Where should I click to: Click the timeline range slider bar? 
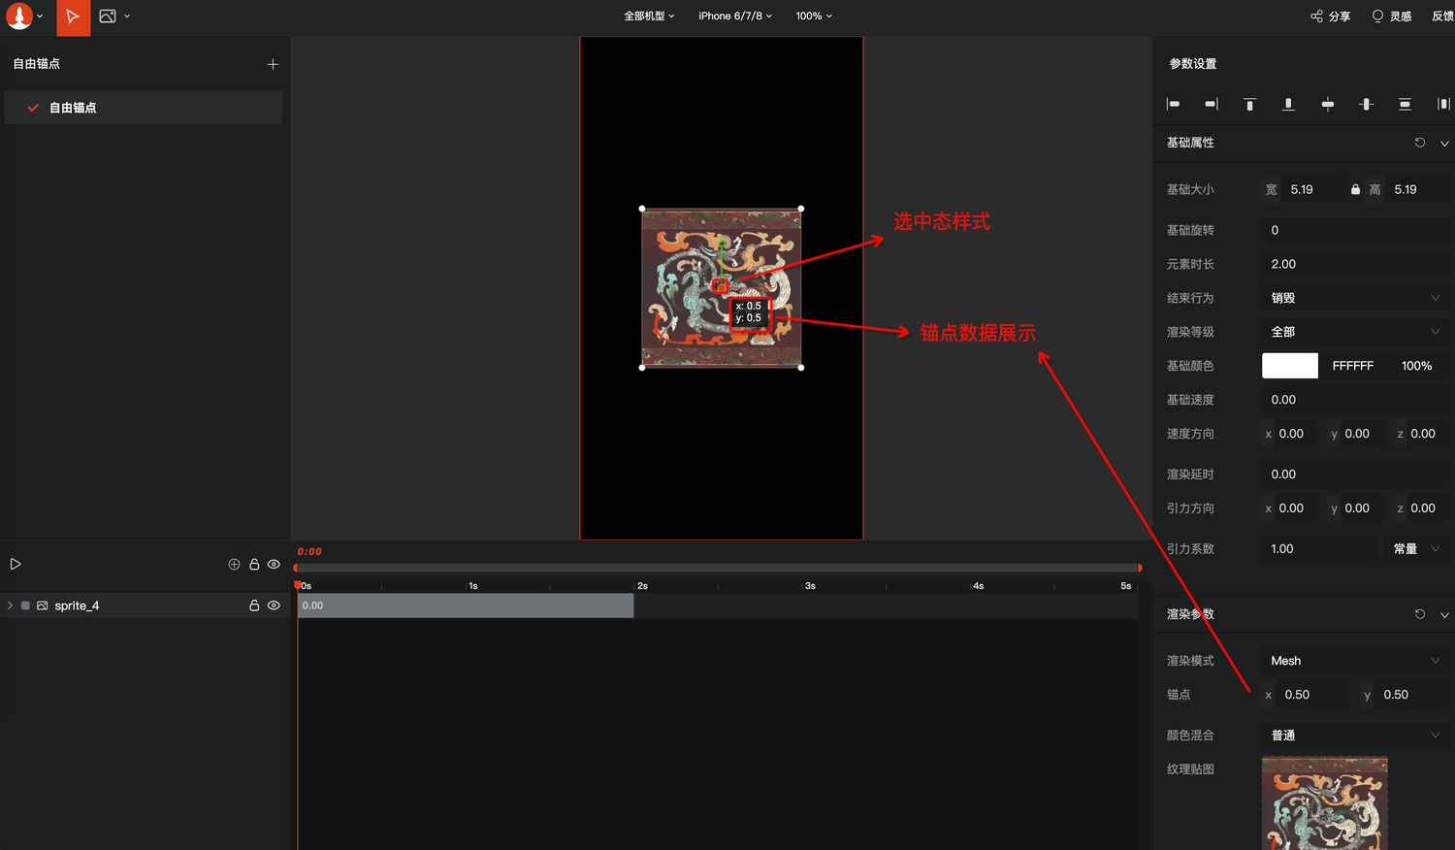718,568
